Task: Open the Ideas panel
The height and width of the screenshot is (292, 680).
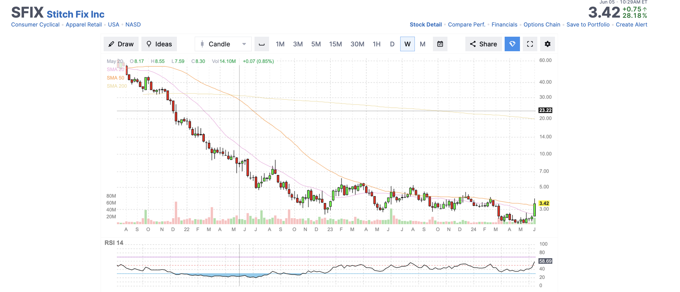Action: [159, 44]
